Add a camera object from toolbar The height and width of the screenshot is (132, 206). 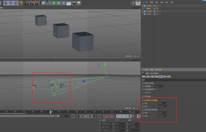point(74,3)
